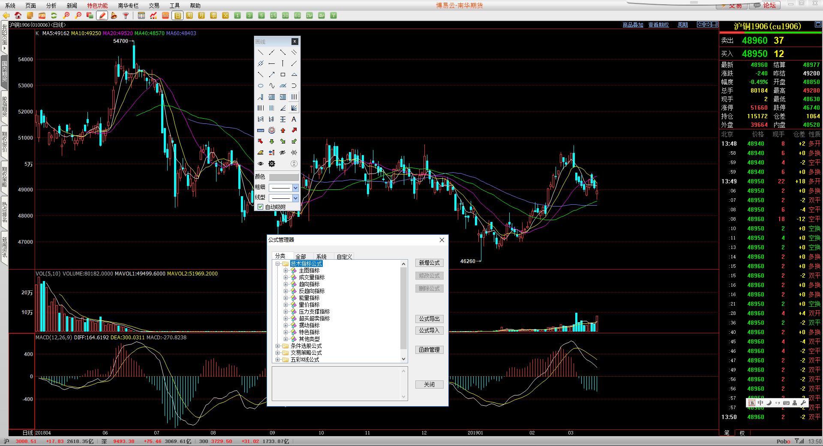823x446 pixels.
Task: Click the 论坛 button at top right
Action: point(766,5)
